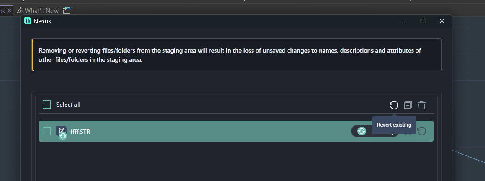Click the Nexus logo in the title bar

pos(28,21)
